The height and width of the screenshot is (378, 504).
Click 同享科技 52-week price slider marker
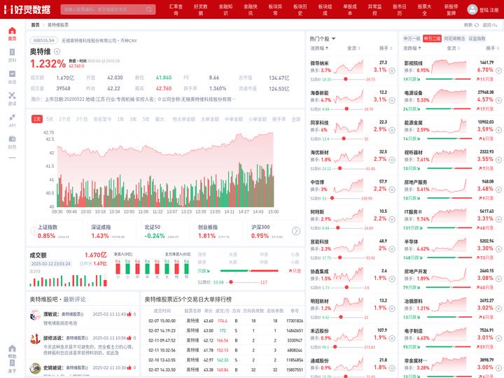tap(344, 139)
